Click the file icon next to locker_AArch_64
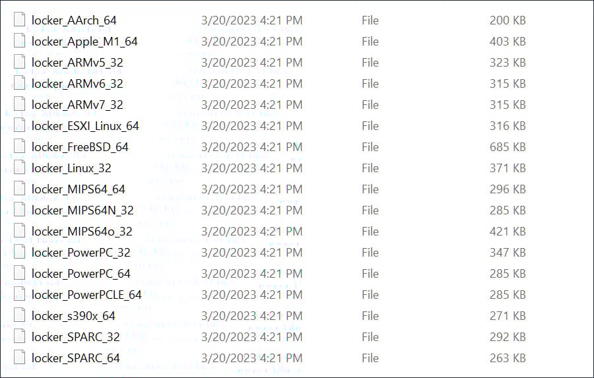The width and height of the screenshot is (594, 378). click(x=20, y=20)
